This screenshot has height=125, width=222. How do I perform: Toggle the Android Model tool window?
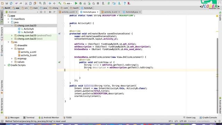[220, 105]
